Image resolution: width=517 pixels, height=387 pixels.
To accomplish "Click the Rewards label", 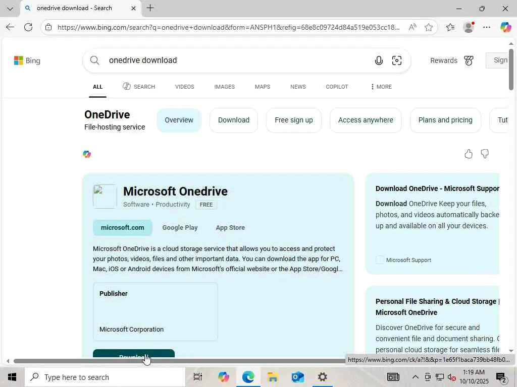I will click(444, 60).
